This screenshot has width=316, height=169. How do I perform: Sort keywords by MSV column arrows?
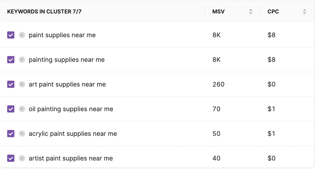coord(251,12)
